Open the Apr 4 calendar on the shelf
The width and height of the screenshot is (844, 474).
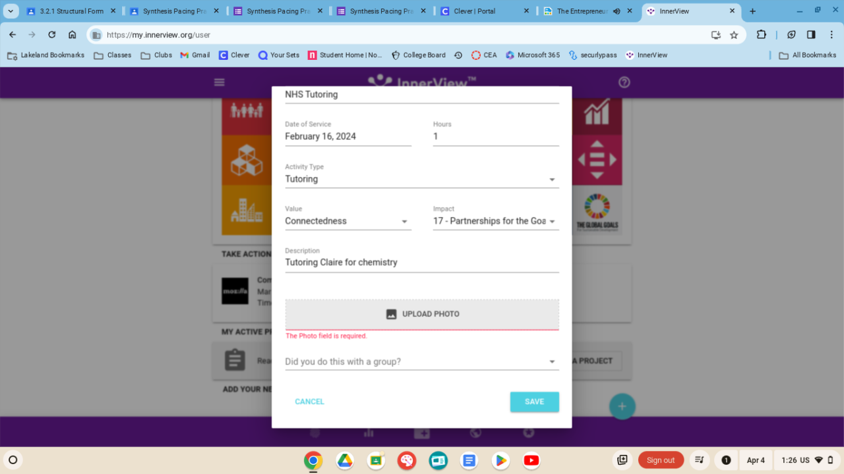(x=756, y=460)
